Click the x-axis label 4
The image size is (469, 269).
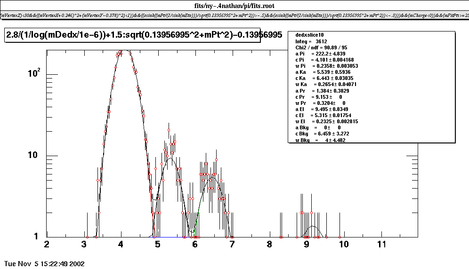(121, 245)
